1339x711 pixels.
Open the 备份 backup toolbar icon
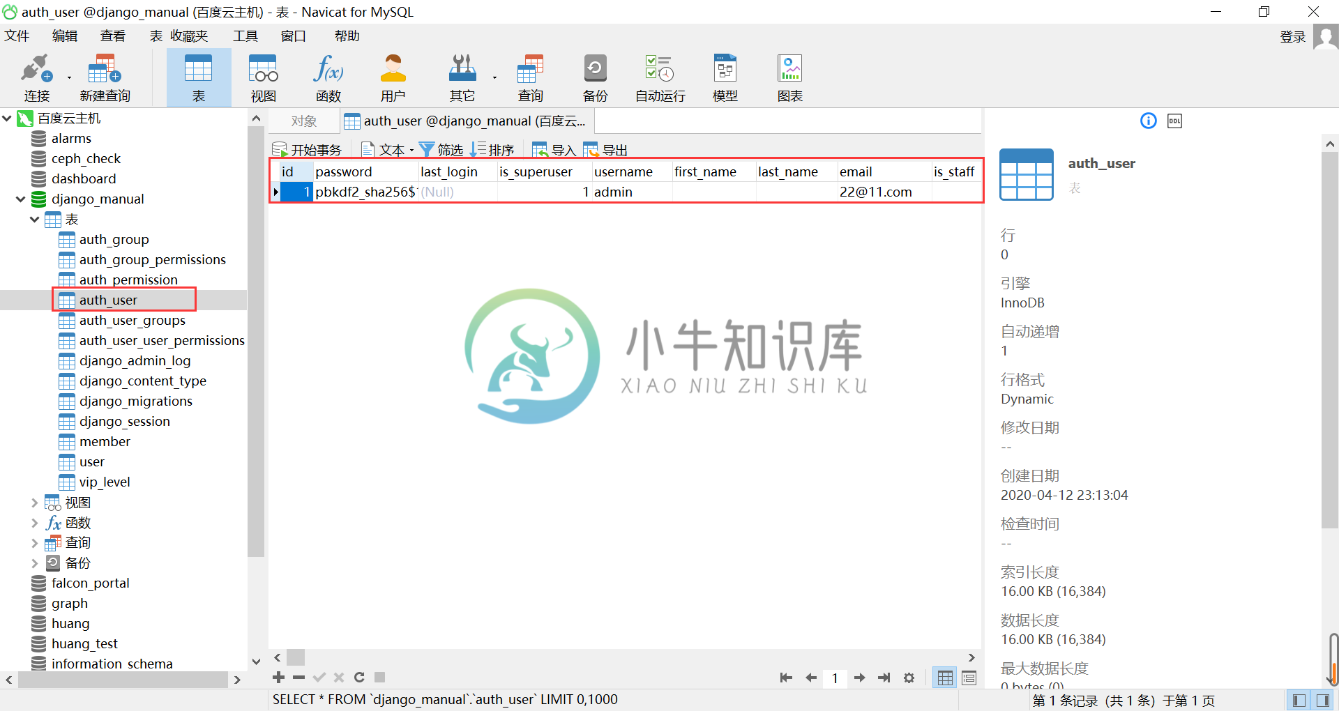point(595,77)
